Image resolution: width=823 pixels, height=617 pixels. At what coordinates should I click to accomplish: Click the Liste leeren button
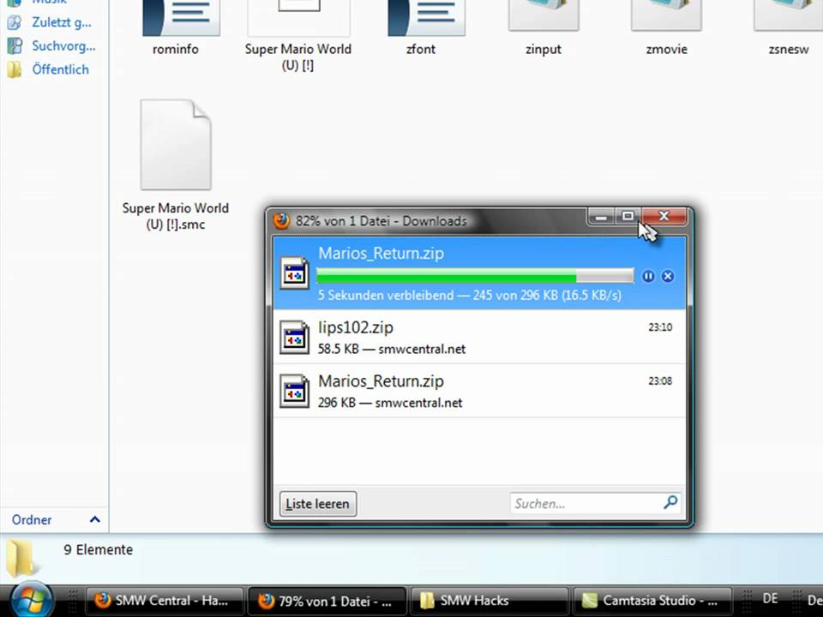click(318, 504)
